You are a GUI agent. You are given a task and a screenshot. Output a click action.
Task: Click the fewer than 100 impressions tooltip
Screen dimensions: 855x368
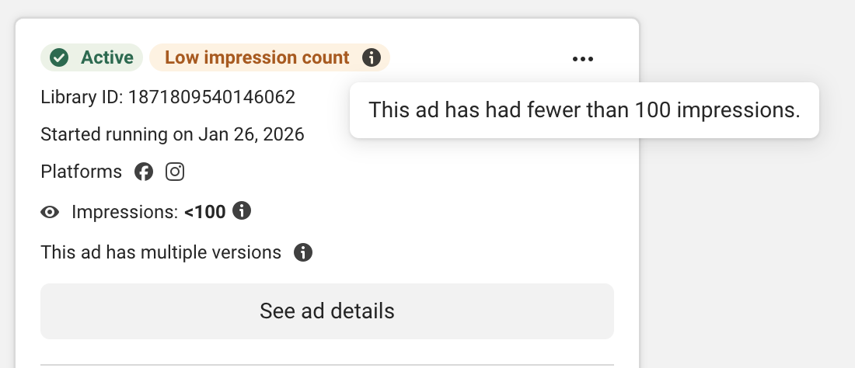click(x=584, y=110)
